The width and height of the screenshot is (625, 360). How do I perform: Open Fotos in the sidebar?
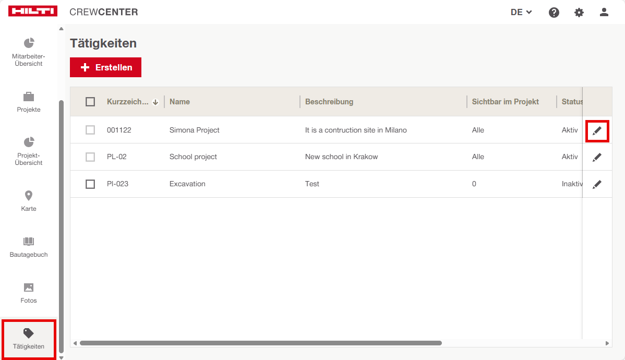[x=29, y=293]
